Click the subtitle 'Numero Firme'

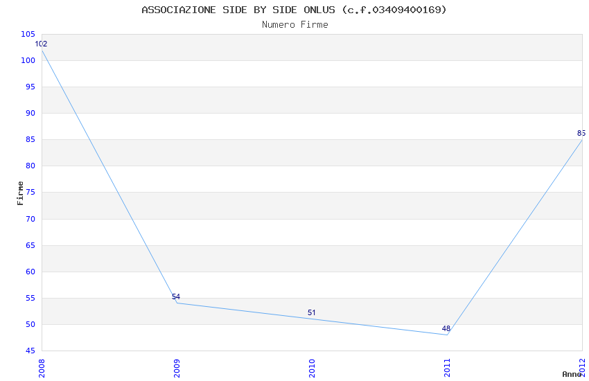click(x=295, y=25)
